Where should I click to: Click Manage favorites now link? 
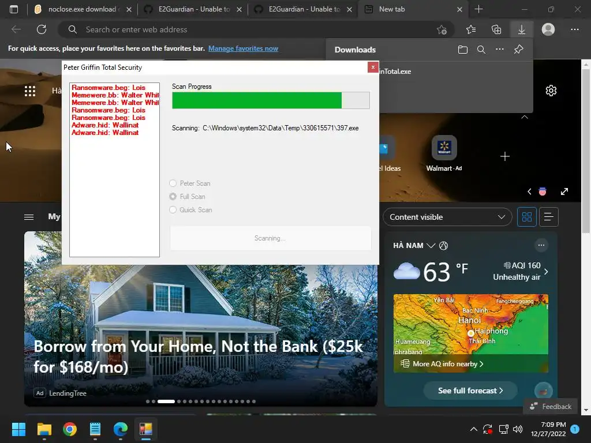tap(243, 48)
